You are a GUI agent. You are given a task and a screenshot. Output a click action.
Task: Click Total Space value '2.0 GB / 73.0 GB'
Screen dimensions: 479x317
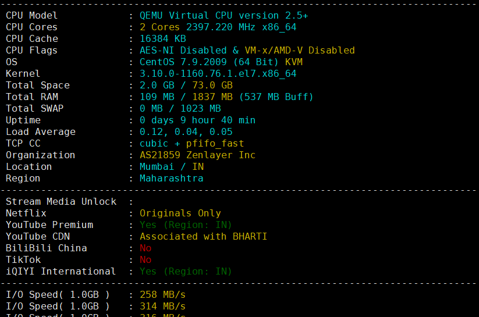(x=186, y=85)
